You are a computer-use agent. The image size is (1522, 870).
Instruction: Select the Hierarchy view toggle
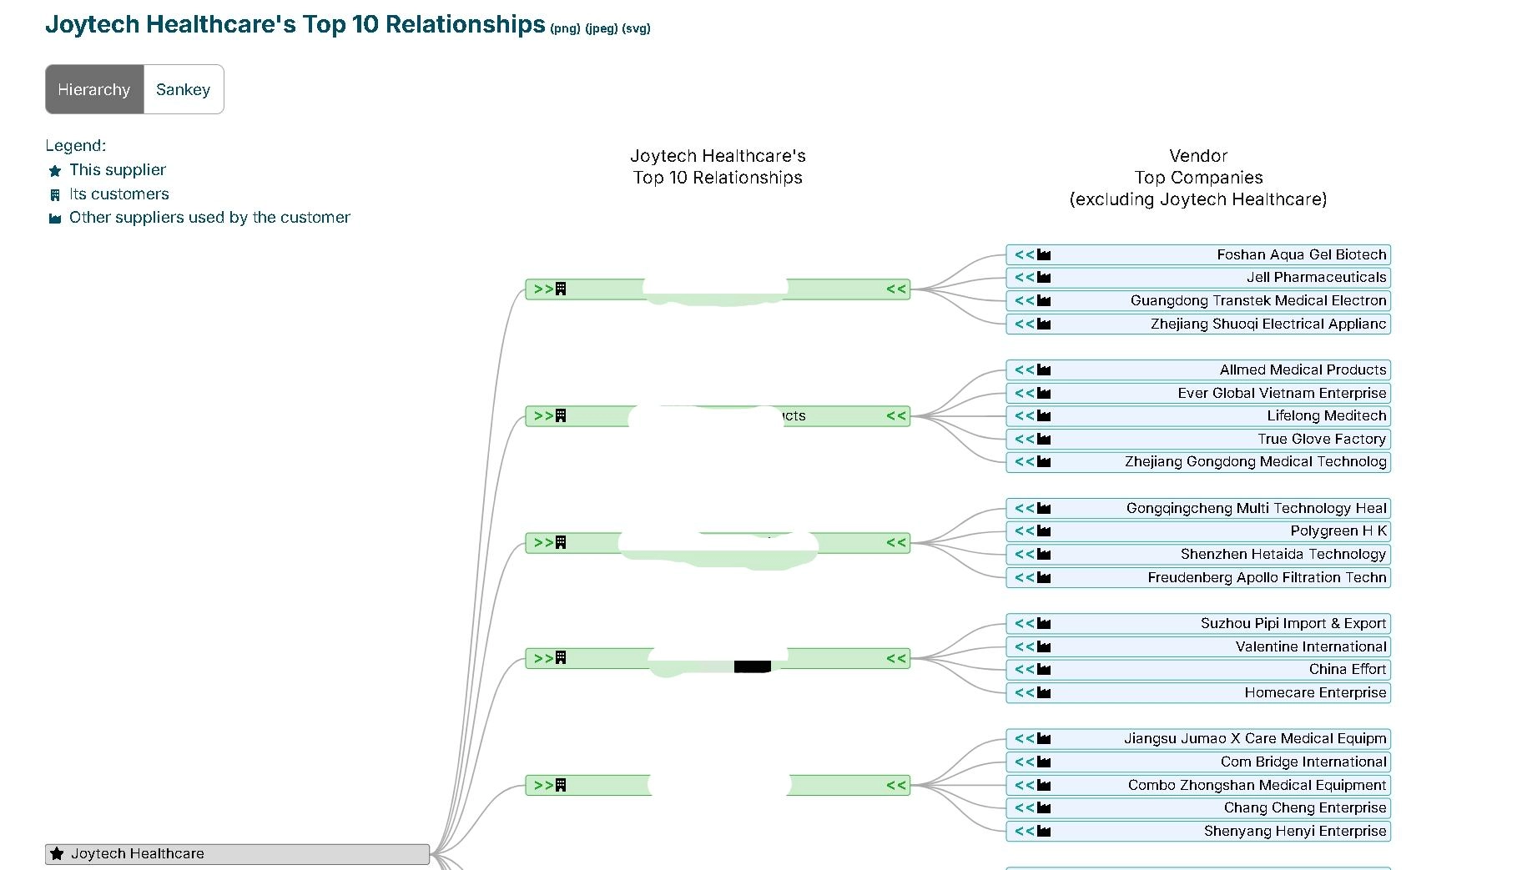(x=94, y=89)
